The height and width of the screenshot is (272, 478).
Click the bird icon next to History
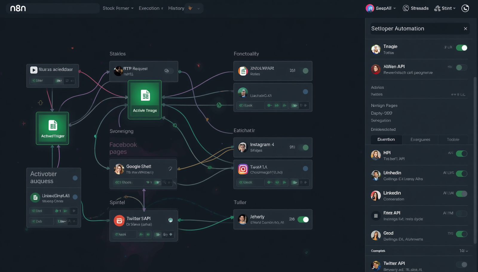coord(190,8)
